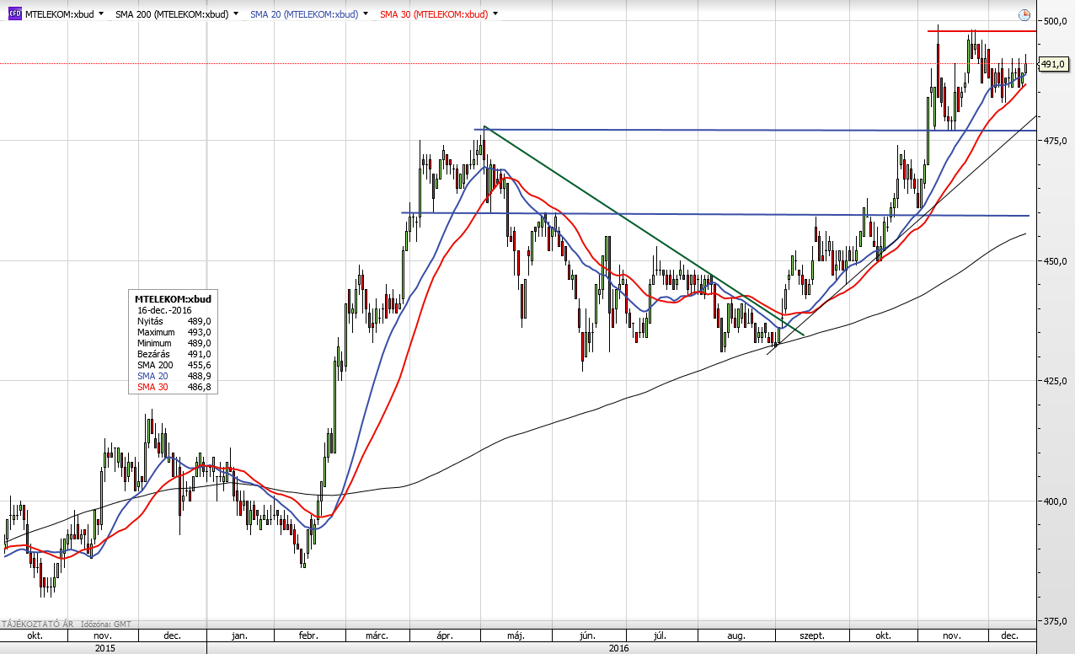Click the 400,0 price axis label

pyautogui.click(x=1055, y=501)
